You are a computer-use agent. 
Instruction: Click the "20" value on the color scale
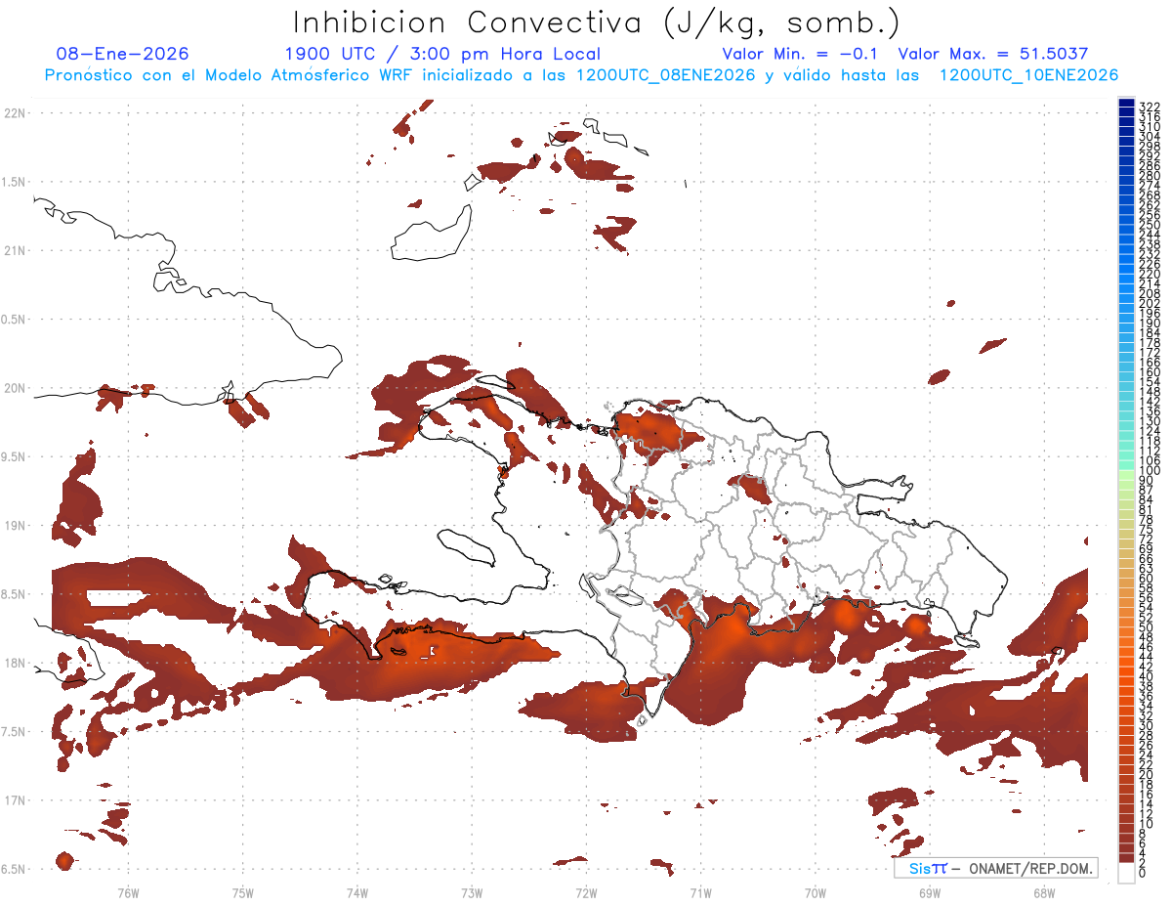1147,774
